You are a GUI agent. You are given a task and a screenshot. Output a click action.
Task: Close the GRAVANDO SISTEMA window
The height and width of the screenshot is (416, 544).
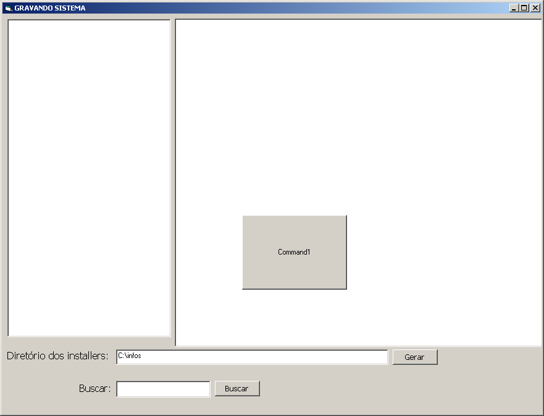535,8
